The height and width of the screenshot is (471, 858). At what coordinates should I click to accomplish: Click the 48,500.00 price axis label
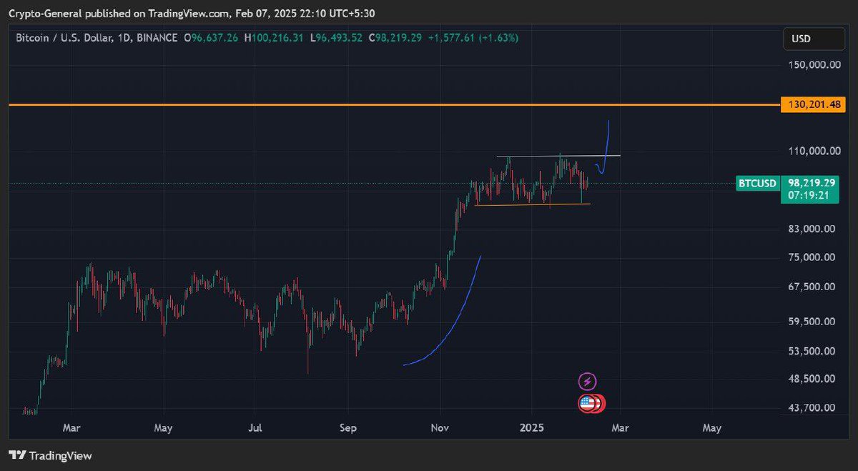[x=812, y=379]
